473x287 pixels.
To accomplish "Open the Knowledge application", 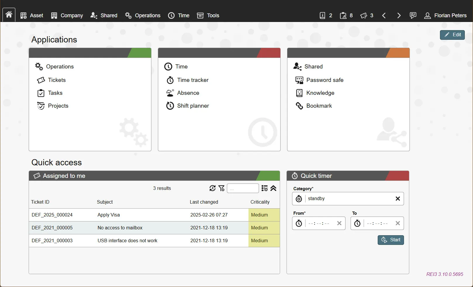I will click(320, 93).
